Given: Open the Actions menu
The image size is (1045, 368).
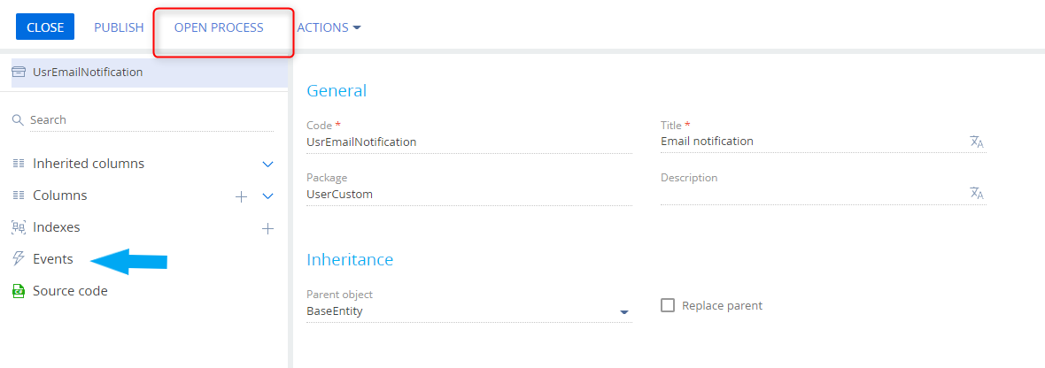Looking at the screenshot, I should coord(329,27).
